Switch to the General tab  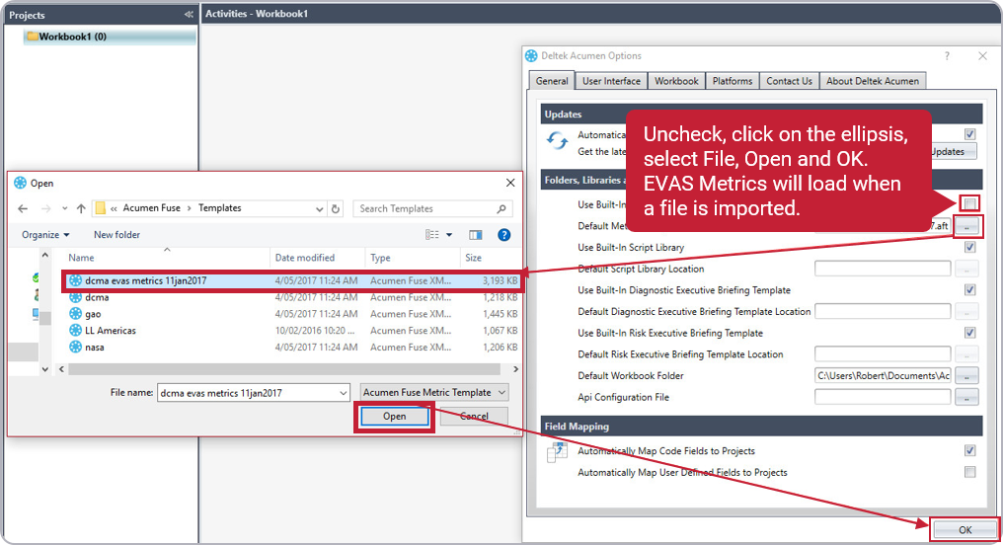(x=551, y=81)
